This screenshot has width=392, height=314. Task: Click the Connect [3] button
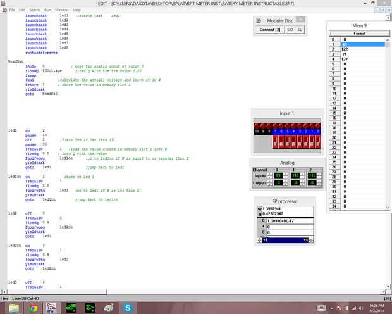[x=270, y=30]
